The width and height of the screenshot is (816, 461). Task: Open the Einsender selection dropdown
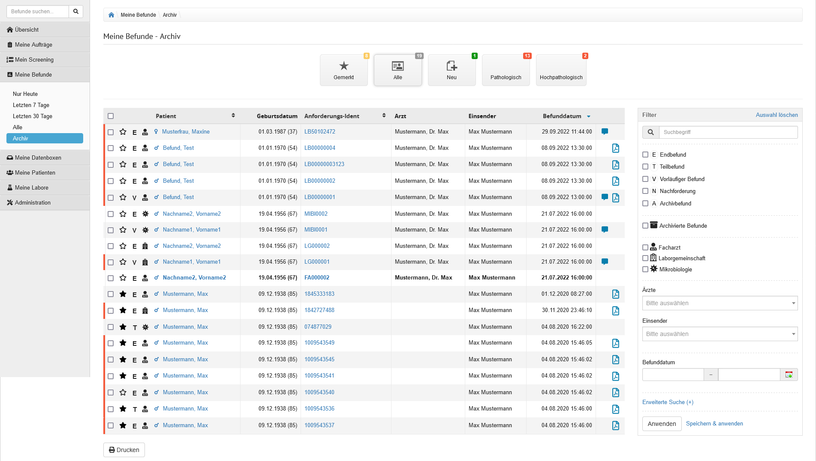[720, 334]
